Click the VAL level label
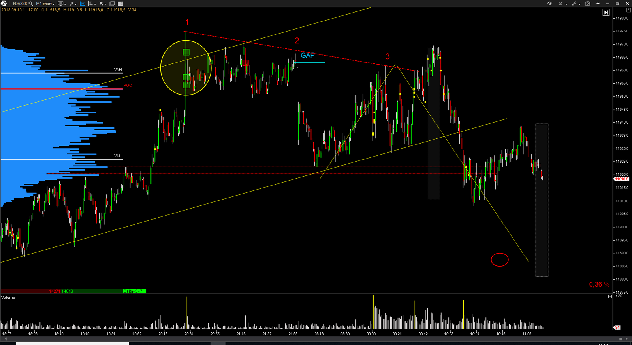The image size is (632, 345). pos(118,156)
